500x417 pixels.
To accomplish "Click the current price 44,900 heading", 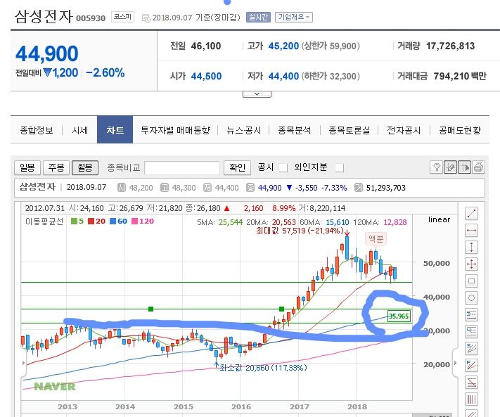I will [x=46, y=53].
